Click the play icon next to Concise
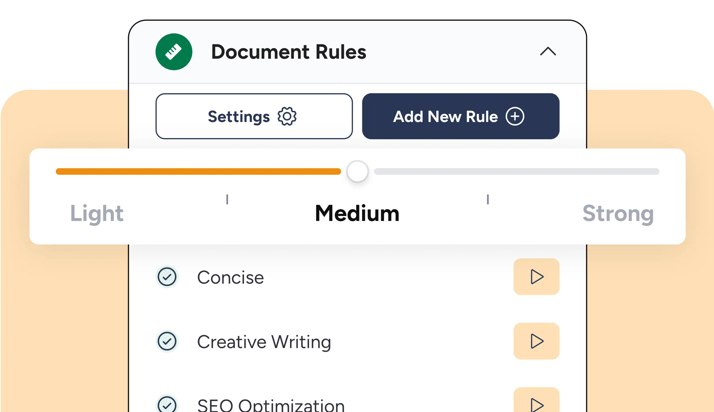Viewport: 714px width, 412px height. coord(536,277)
